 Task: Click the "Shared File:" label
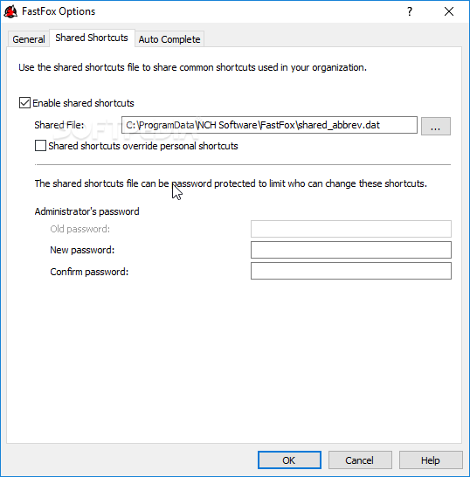pyautogui.click(x=59, y=125)
